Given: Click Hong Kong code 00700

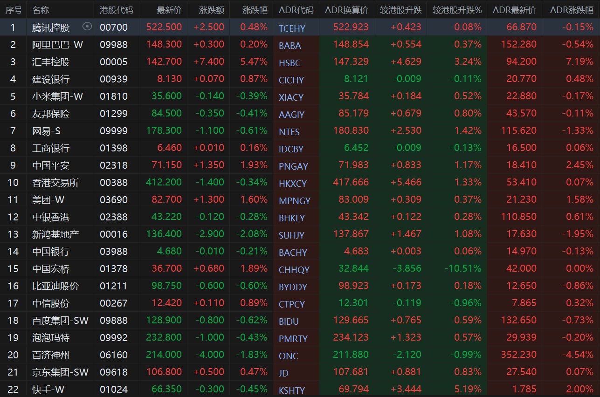Looking at the screenshot, I should [114, 27].
